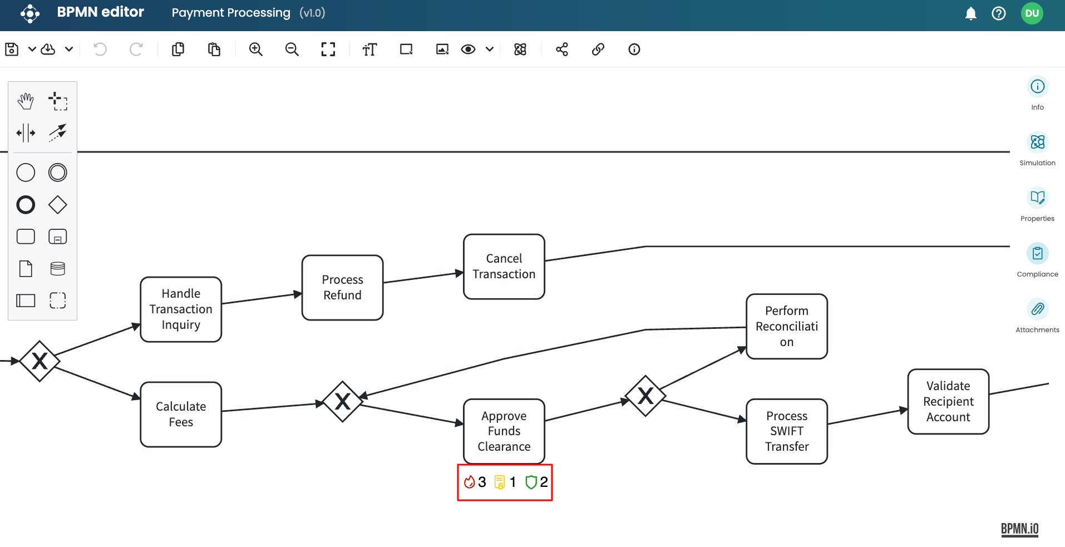Screen dimensions: 1065x547
Task: Open the BPMN.iO logo link
Action: [x=1019, y=529]
